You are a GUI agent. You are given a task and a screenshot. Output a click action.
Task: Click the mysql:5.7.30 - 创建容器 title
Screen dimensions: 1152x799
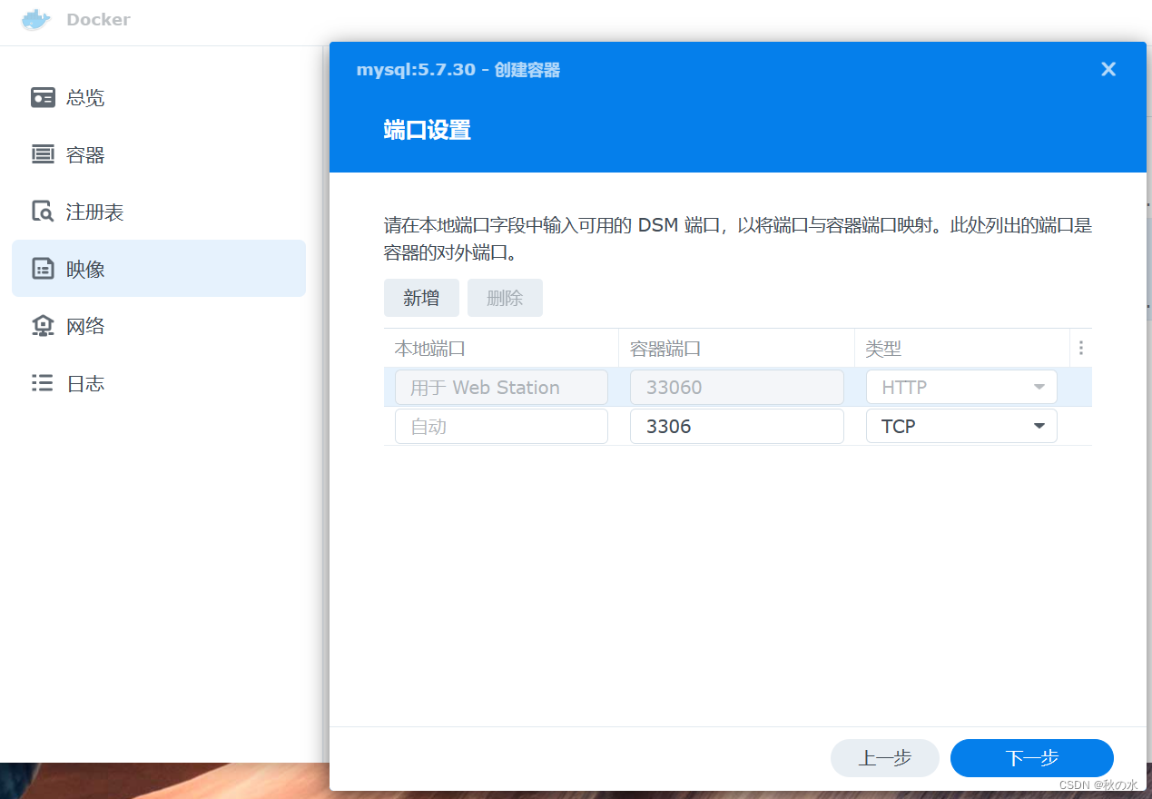coord(458,70)
